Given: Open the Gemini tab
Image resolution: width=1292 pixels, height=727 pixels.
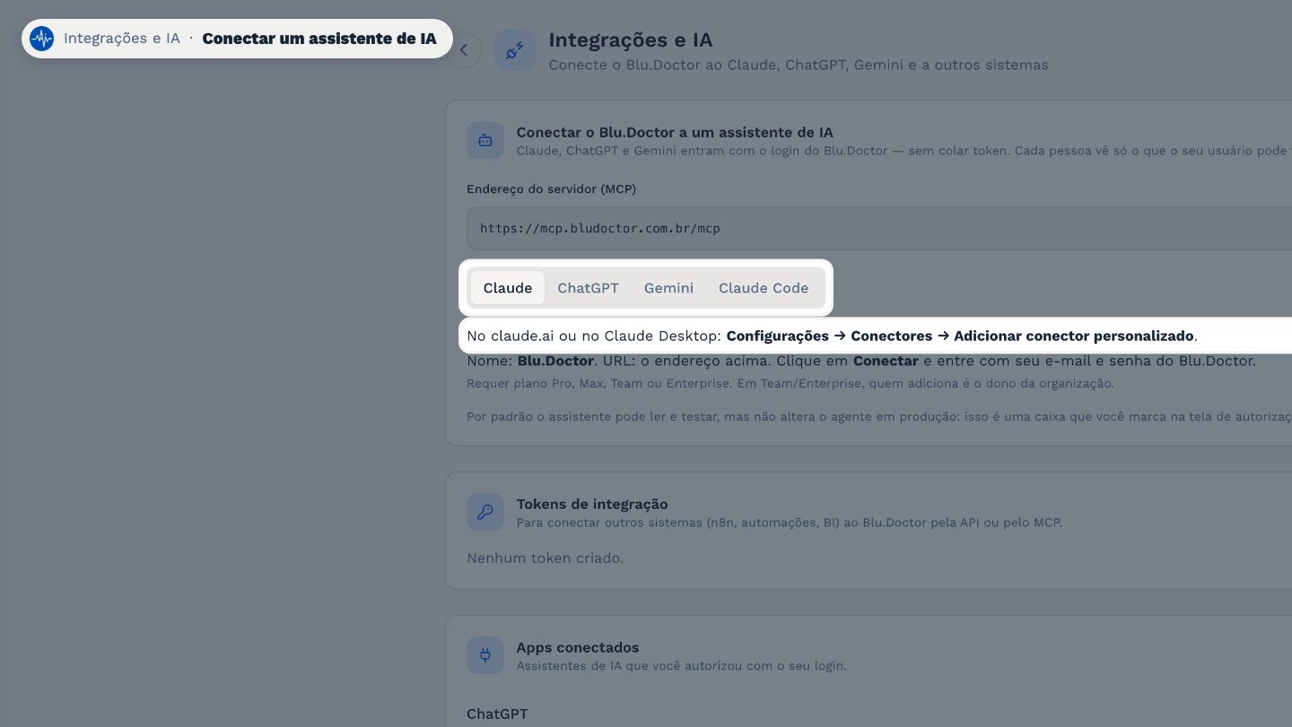Looking at the screenshot, I should [x=668, y=288].
